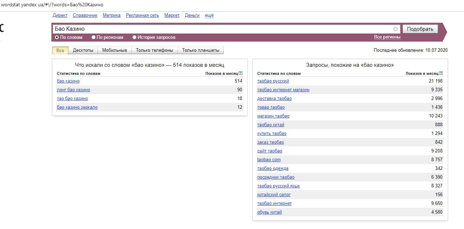Open the 'taobao com' query link
Screen dimensions: 464x229
[x=269, y=160]
